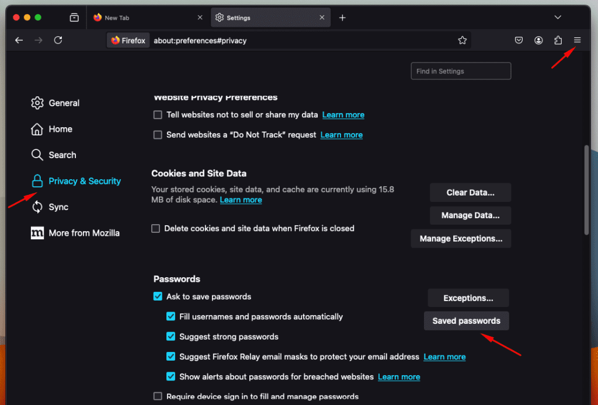Click the Find in Settings search field
Screen dimensions: 598x405
click(x=461, y=71)
